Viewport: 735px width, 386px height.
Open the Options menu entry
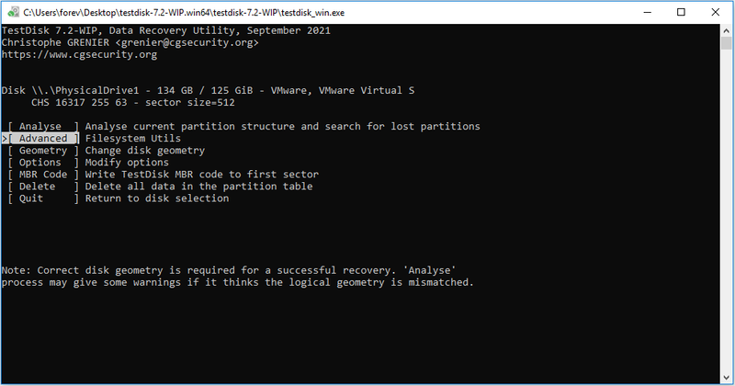click(x=43, y=163)
